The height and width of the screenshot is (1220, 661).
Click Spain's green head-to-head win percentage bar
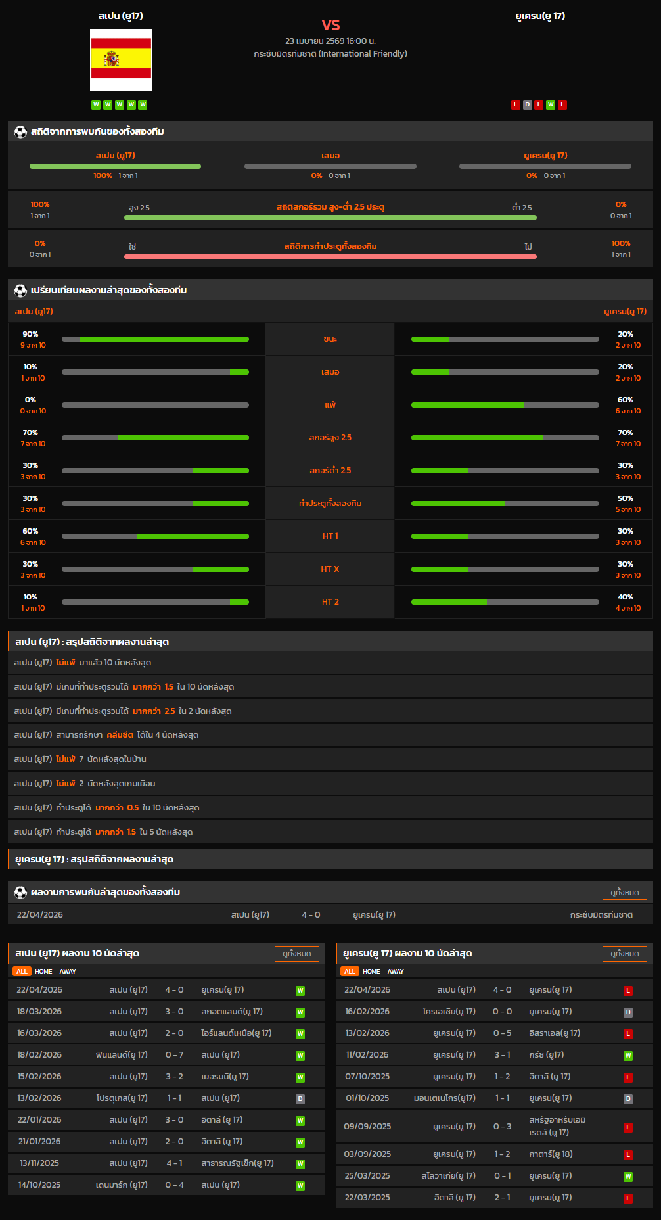(x=115, y=166)
